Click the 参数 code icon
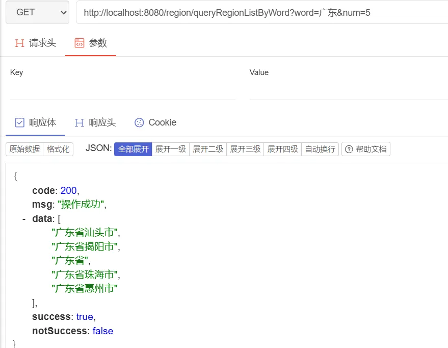 click(79, 43)
